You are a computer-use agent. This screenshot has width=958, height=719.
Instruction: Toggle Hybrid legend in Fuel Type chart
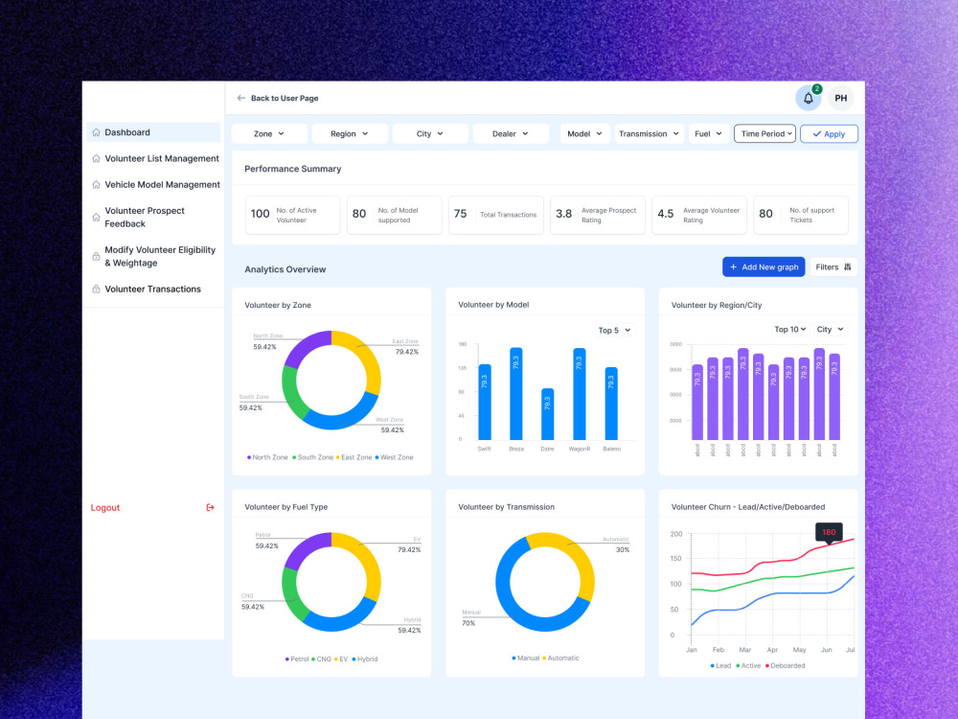[x=365, y=660]
